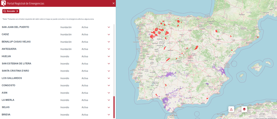Expand the ANTEQUERA row chevron
This screenshot has height=119, width=277.
[x=109, y=49]
